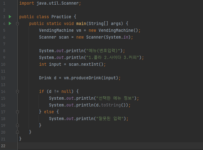Click the fold end marker on line 19
The height and width of the screenshot is (150, 203).
pyautogui.click(x=17, y=125)
